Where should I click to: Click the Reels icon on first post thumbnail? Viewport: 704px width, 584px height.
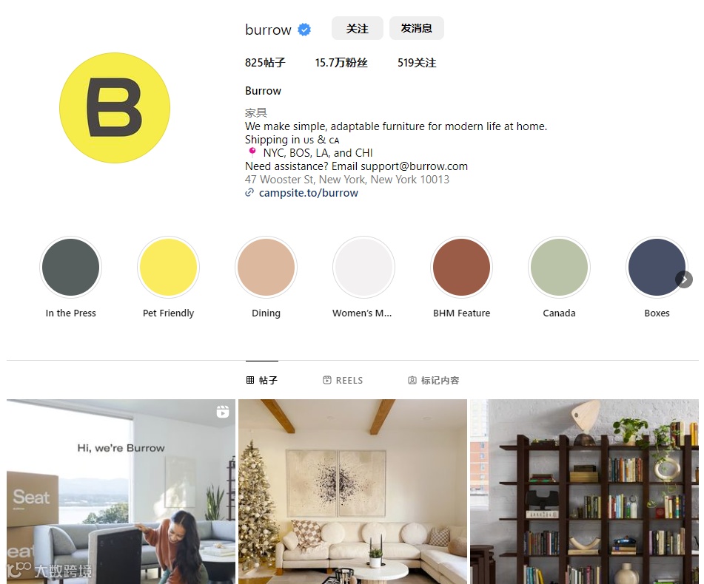[223, 412]
